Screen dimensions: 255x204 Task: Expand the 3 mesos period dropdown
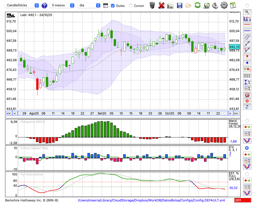pos(62,5)
